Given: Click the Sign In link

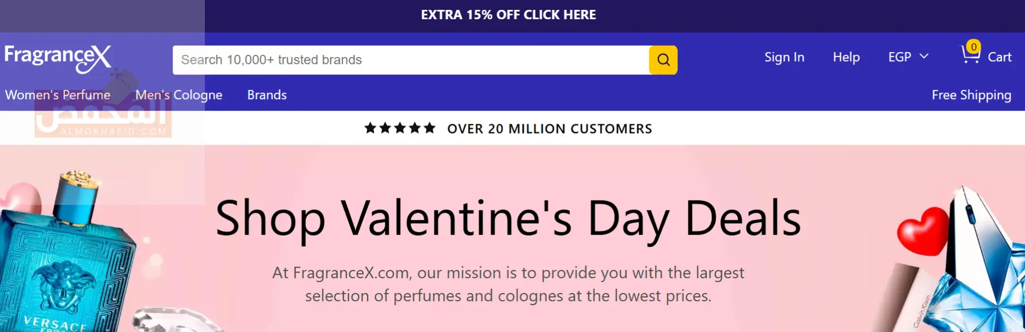Looking at the screenshot, I should 784,57.
